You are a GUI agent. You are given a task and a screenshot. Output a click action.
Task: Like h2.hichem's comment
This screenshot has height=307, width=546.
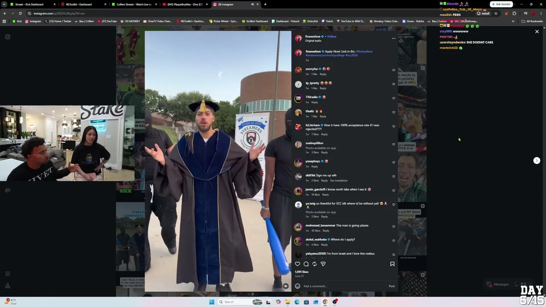tap(394, 126)
